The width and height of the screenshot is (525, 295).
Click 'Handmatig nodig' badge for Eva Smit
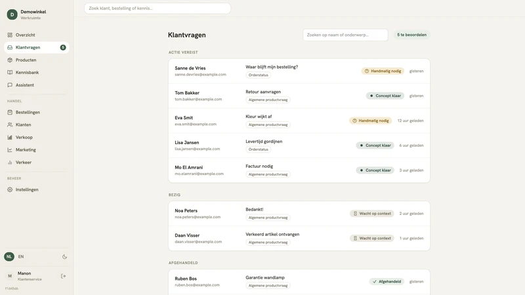click(371, 121)
